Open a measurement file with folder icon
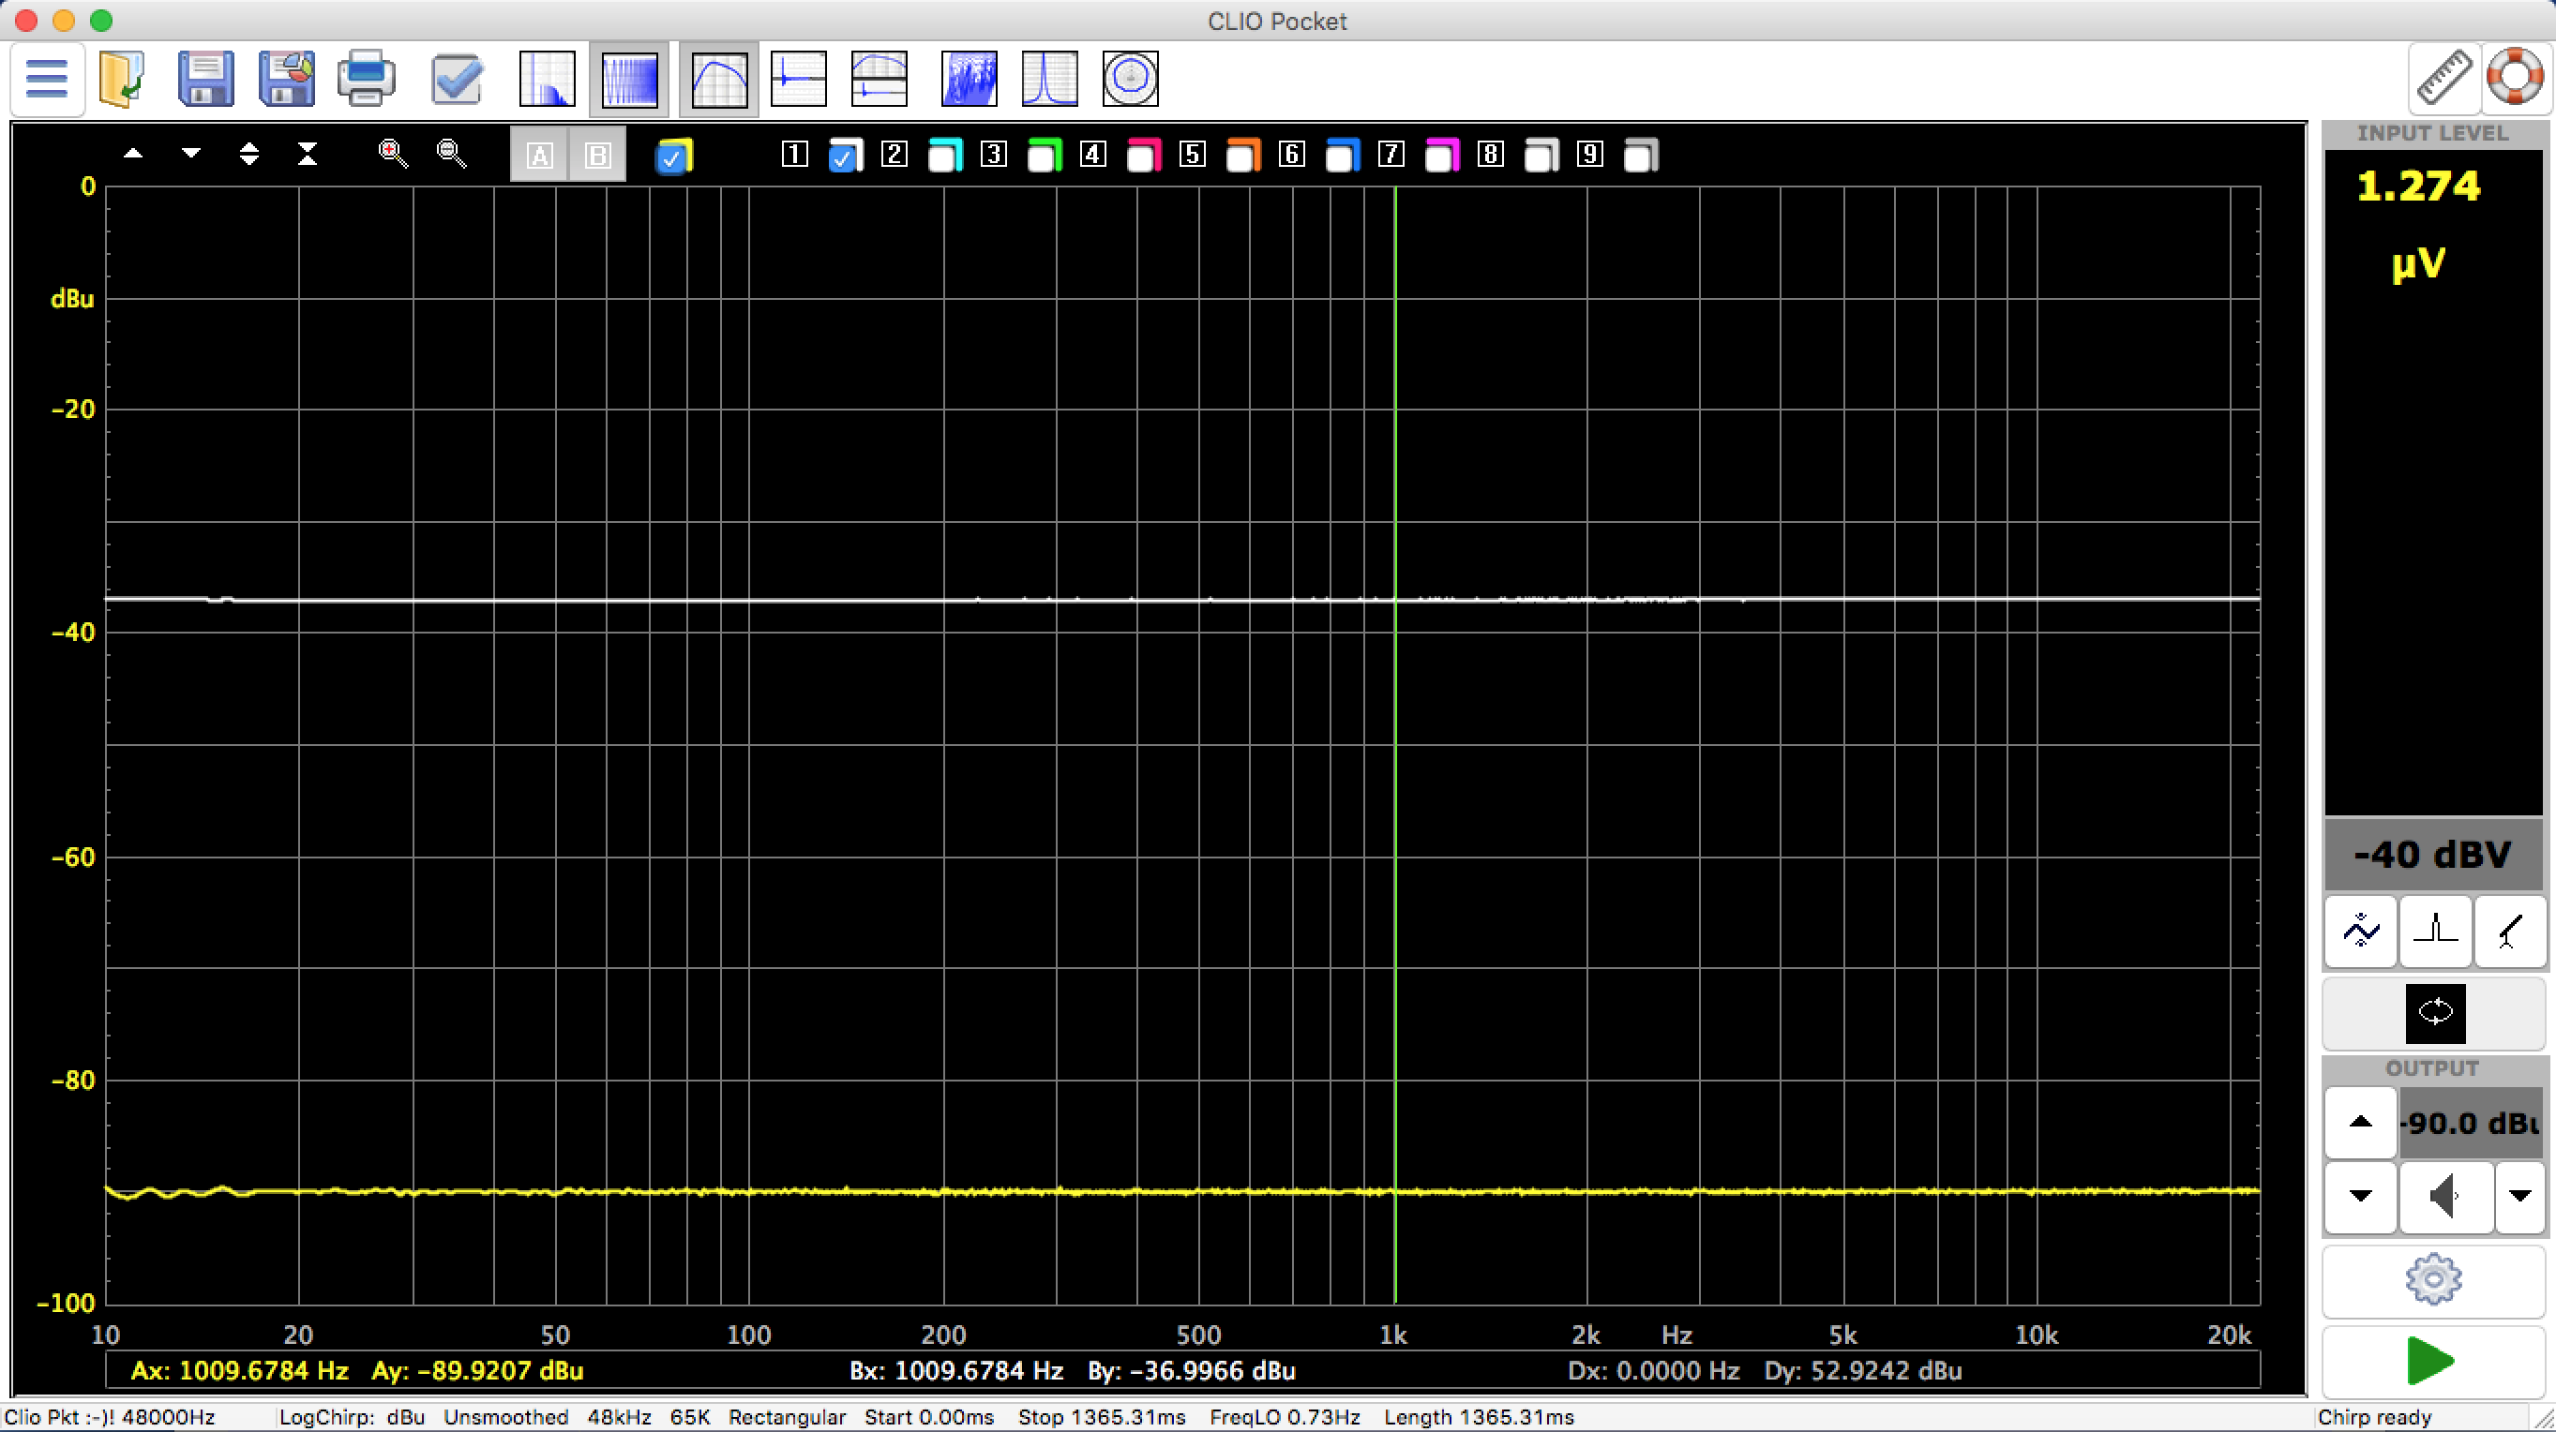This screenshot has width=2556, height=1432. [122, 79]
